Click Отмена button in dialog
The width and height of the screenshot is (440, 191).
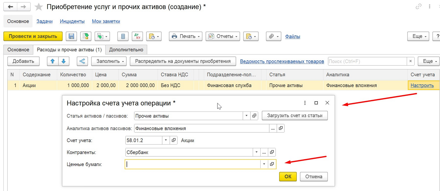[314, 177]
